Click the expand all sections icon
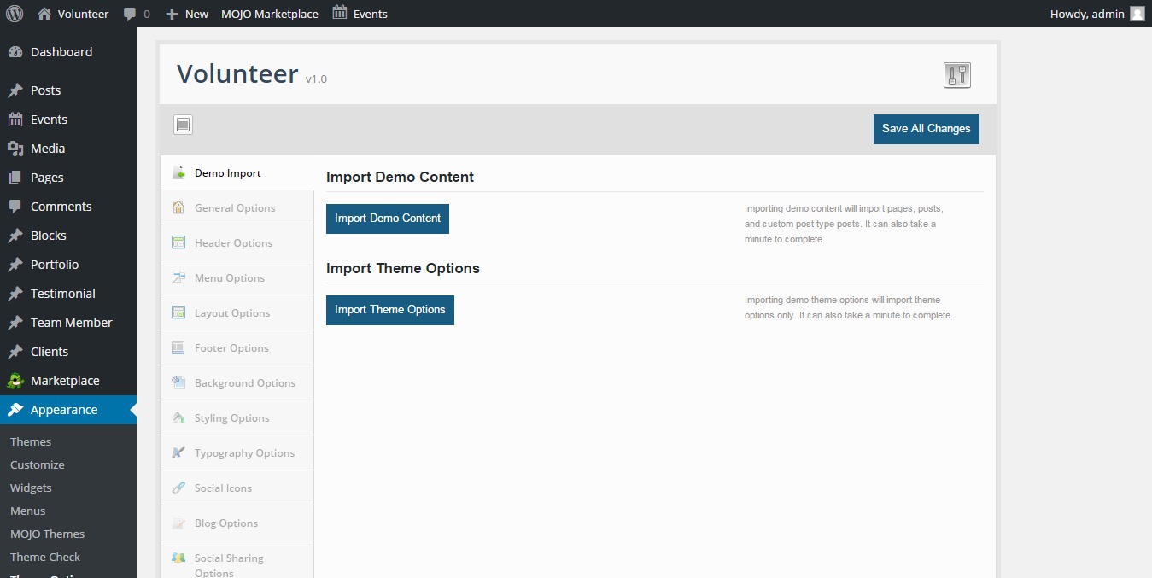Image resolution: width=1152 pixels, height=578 pixels. (183, 125)
